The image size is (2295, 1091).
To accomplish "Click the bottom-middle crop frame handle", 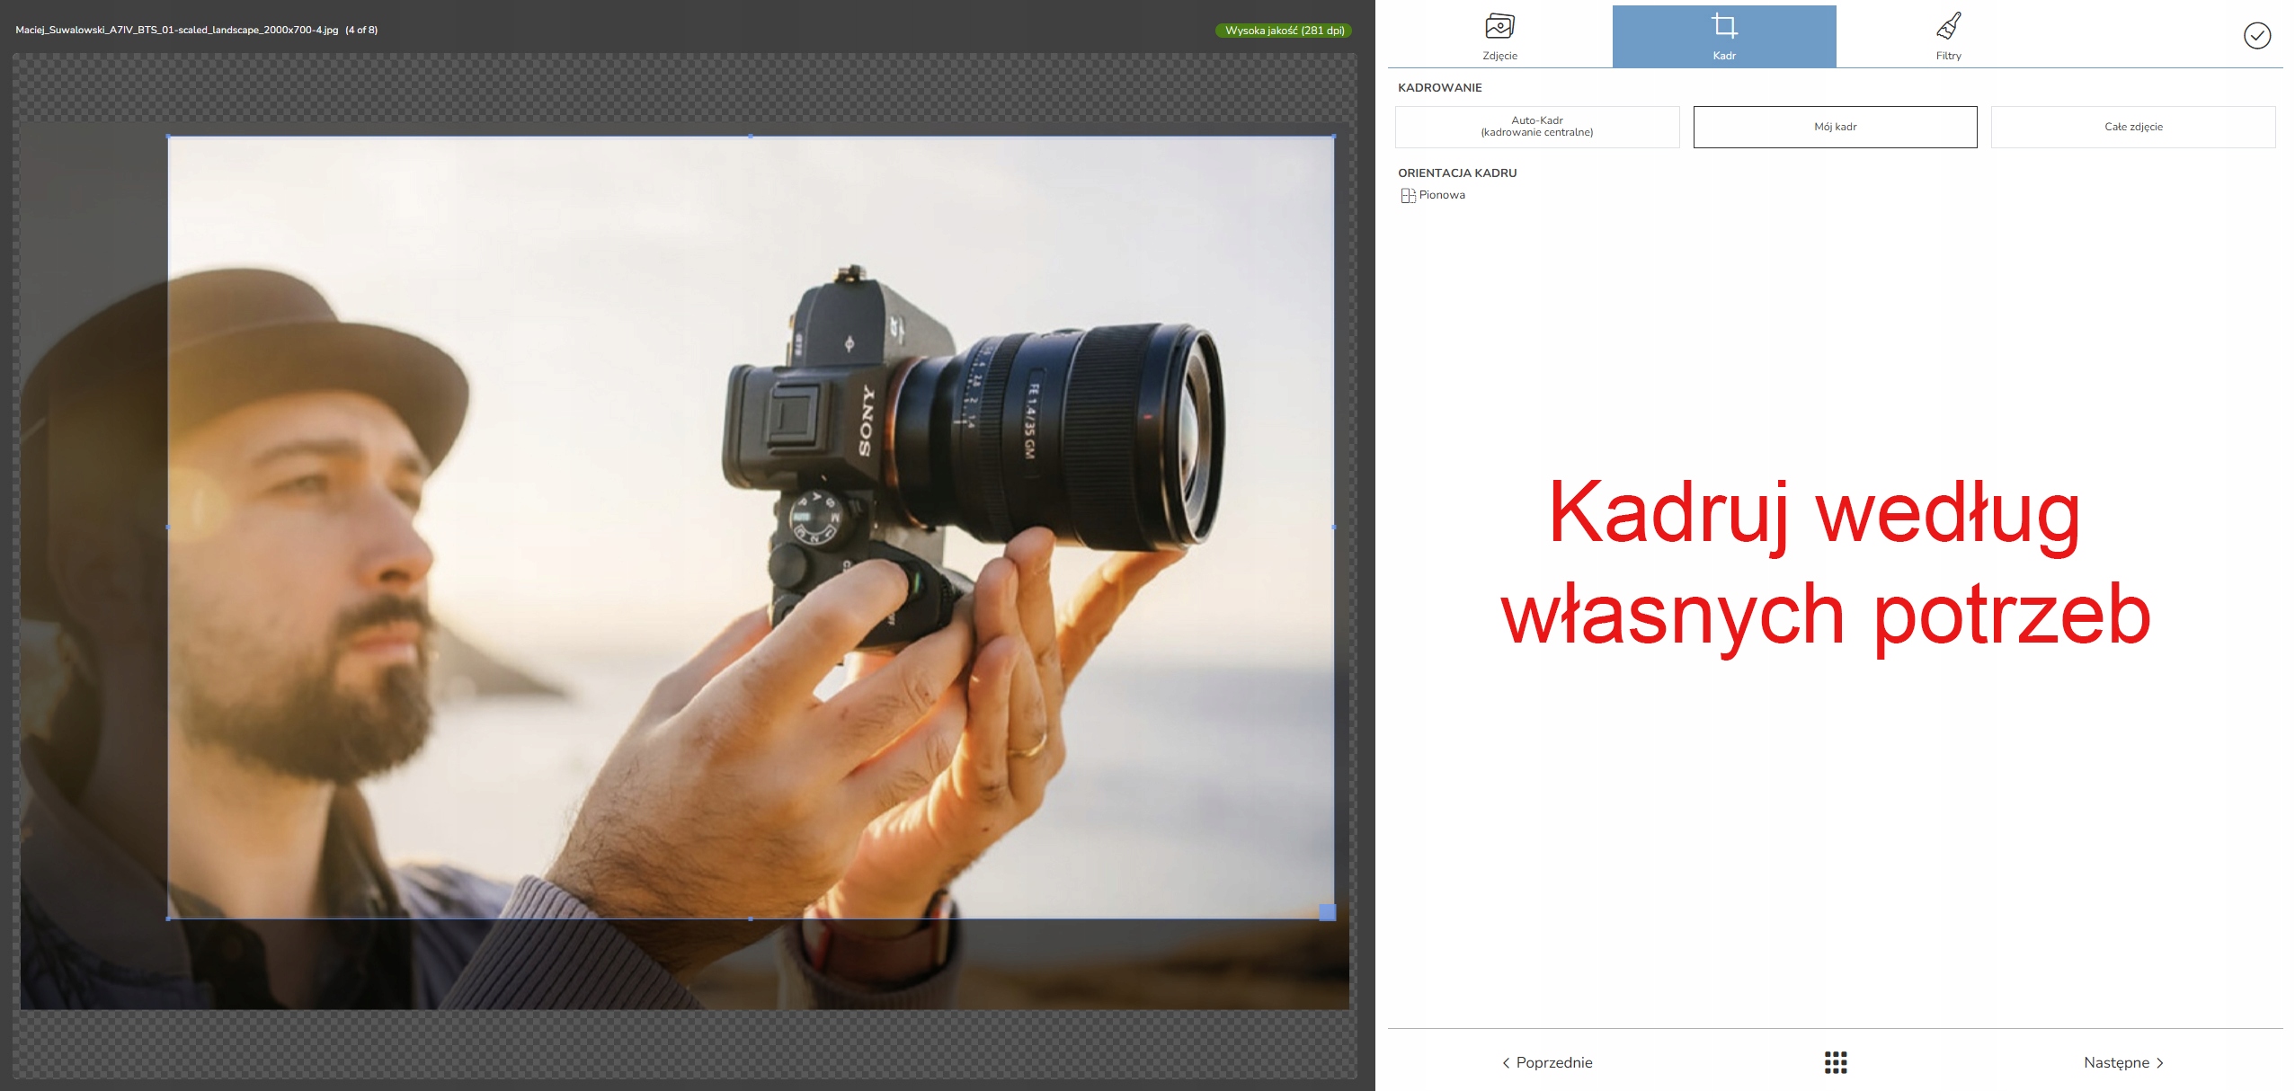I will pos(751,918).
